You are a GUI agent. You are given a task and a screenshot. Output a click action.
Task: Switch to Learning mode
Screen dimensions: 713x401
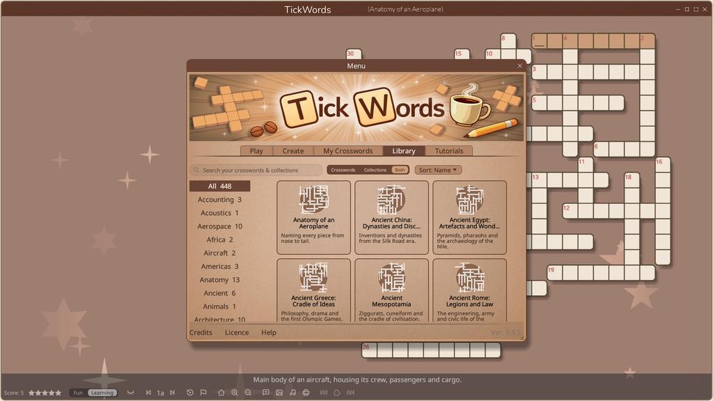click(102, 393)
